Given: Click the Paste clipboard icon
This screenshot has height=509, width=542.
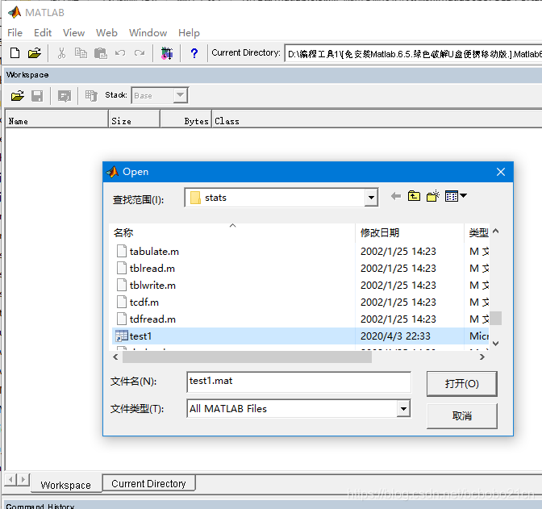Looking at the screenshot, I should [101, 53].
